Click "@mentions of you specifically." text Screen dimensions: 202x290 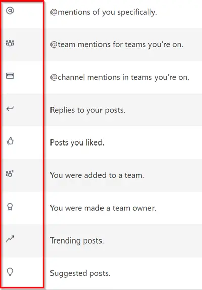coord(104,12)
